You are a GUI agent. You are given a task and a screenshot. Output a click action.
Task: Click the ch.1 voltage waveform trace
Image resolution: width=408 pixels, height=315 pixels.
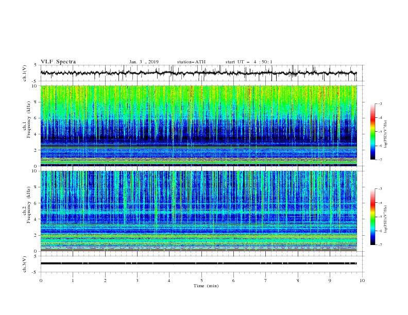tap(199, 73)
